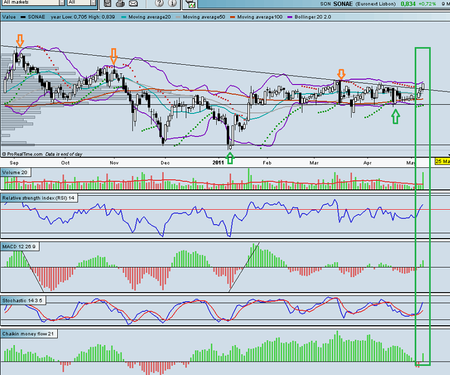450x375 pixels.
Task: Click the Feb label on time axis
Action: (x=267, y=163)
